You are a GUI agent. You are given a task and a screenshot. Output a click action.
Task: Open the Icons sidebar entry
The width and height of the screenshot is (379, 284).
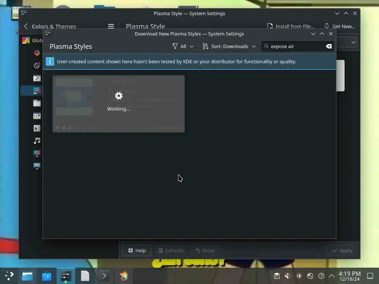coord(37,116)
